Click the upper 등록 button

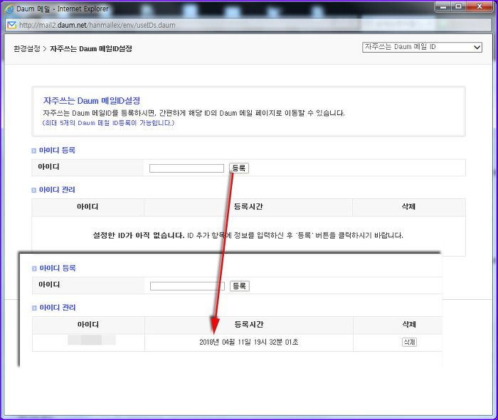point(239,168)
